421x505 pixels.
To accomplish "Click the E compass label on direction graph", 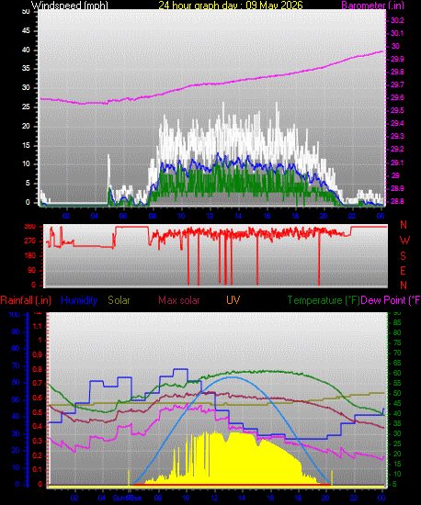I will point(403,271).
